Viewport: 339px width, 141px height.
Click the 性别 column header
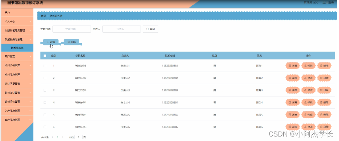(x=215, y=56)
